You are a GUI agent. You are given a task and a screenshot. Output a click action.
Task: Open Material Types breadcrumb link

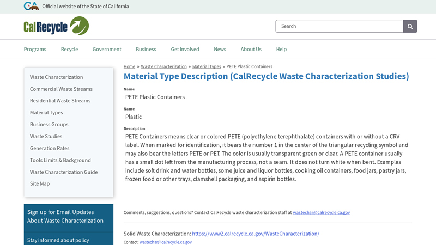click(x=207, y=66)
